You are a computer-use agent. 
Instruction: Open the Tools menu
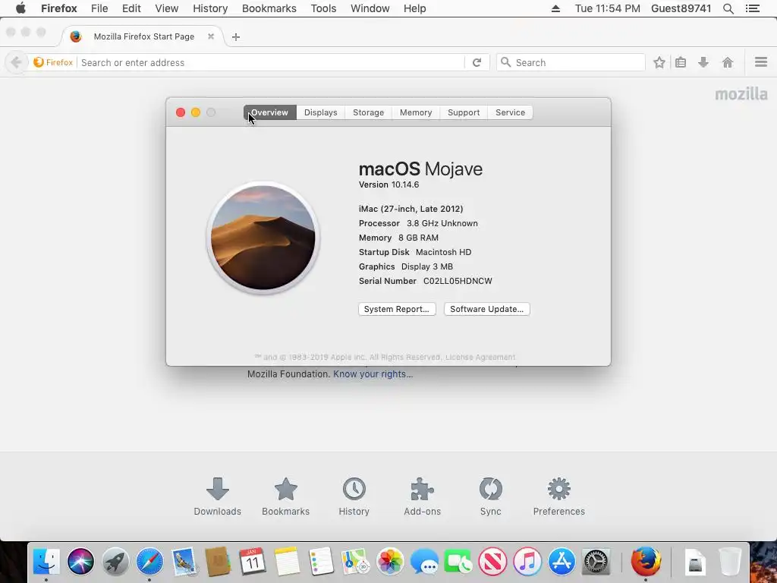[323, 8]
